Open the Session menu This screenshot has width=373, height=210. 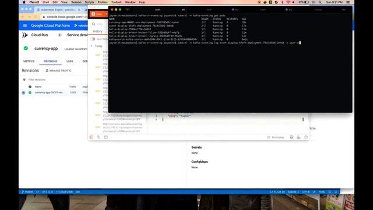point(76,2)
